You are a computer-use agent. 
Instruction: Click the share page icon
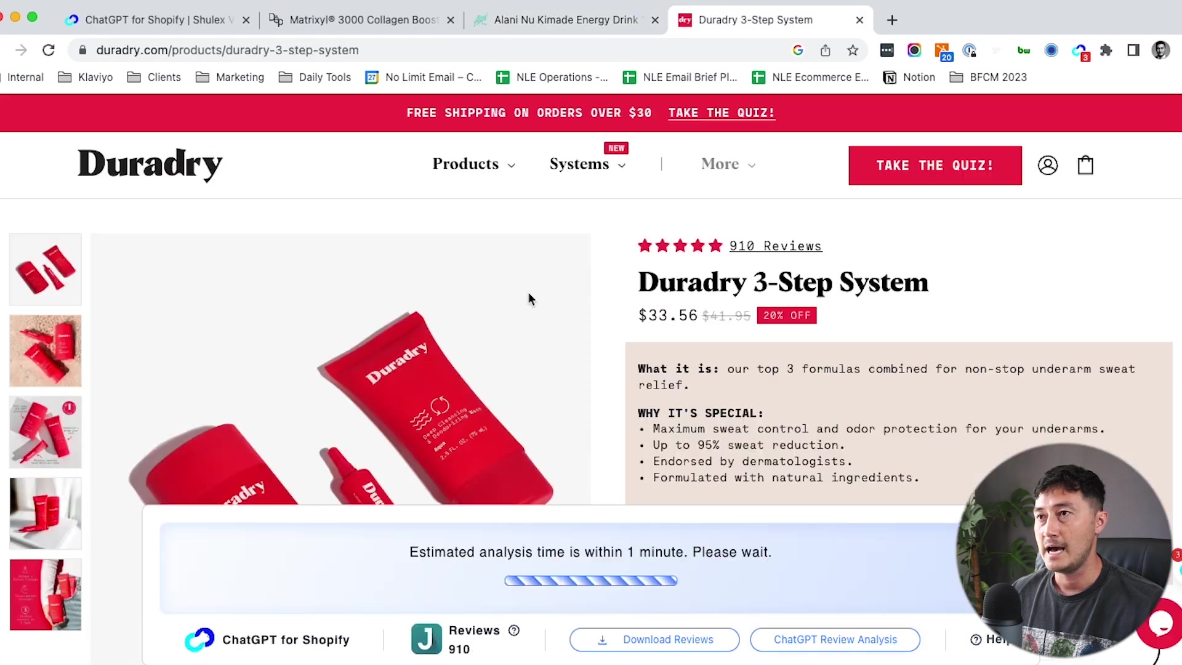tap(825, 50)
